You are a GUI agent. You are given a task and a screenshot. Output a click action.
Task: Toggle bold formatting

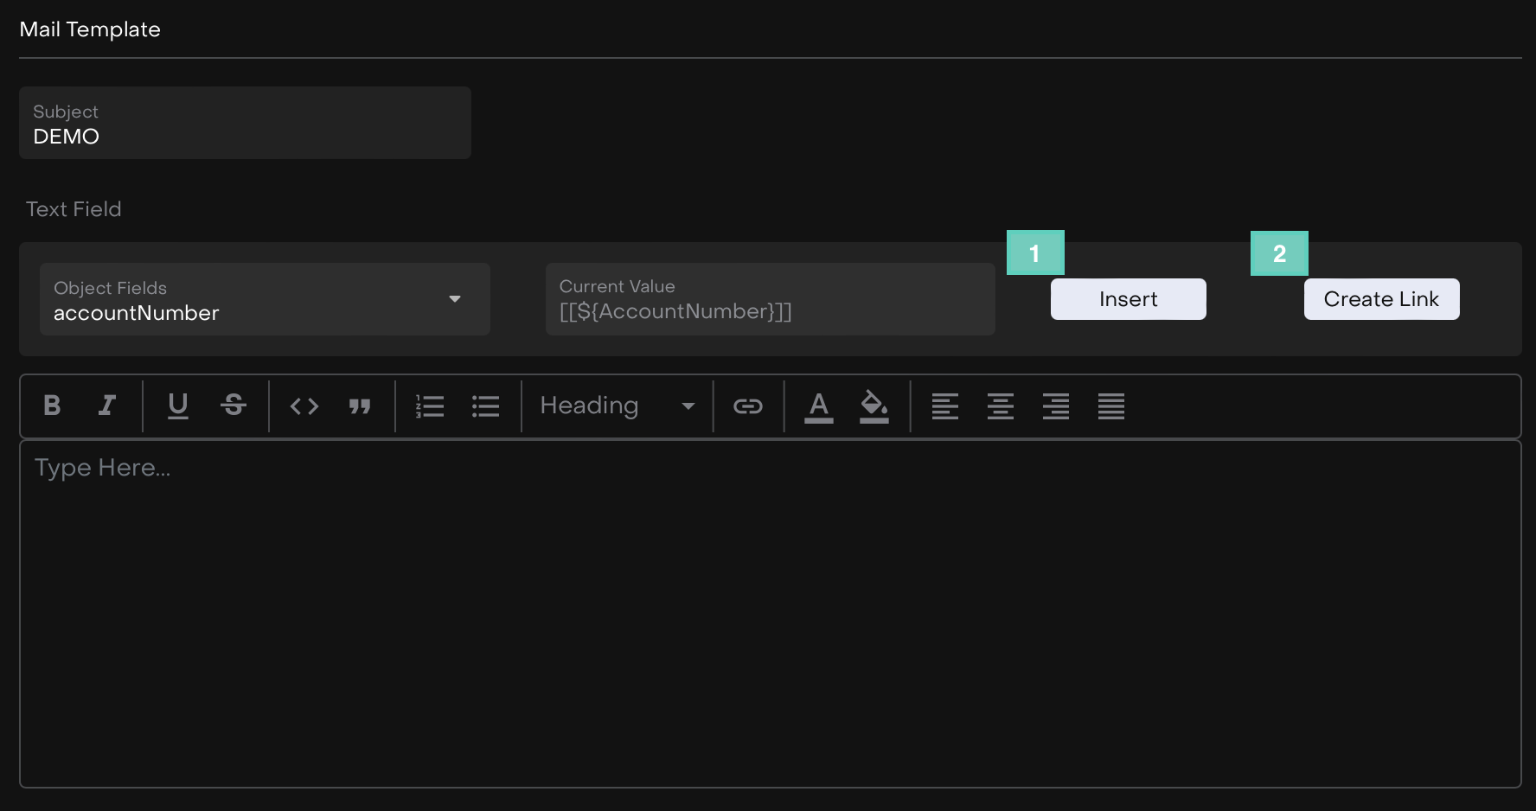[x=52, y=405]
